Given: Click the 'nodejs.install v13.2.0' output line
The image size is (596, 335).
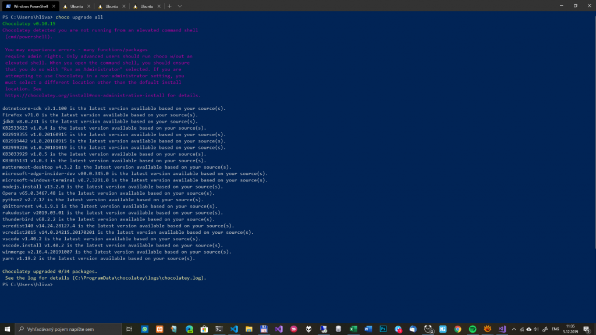Looking at the screenshot, I should [x=112, y=187].
